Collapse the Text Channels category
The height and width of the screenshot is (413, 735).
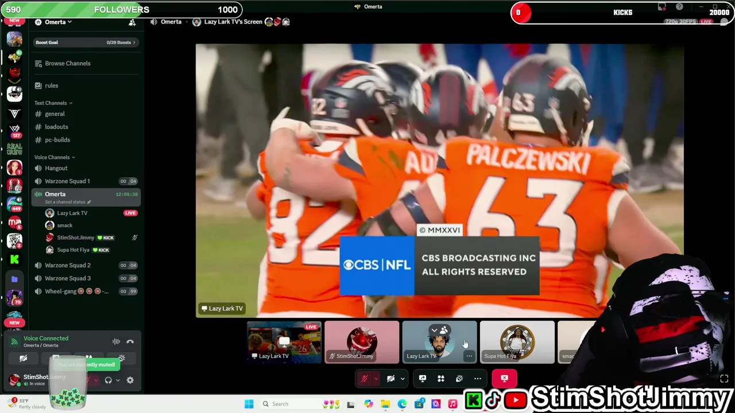(x=53, y=103)
